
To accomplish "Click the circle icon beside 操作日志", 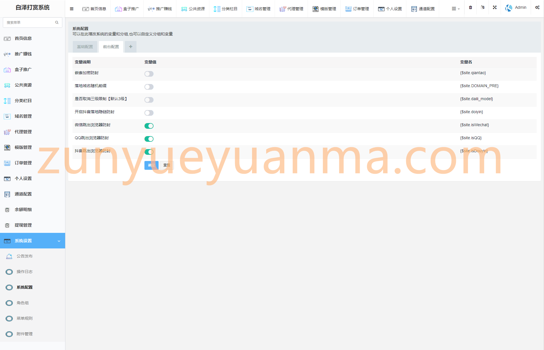I will (9, 272).
